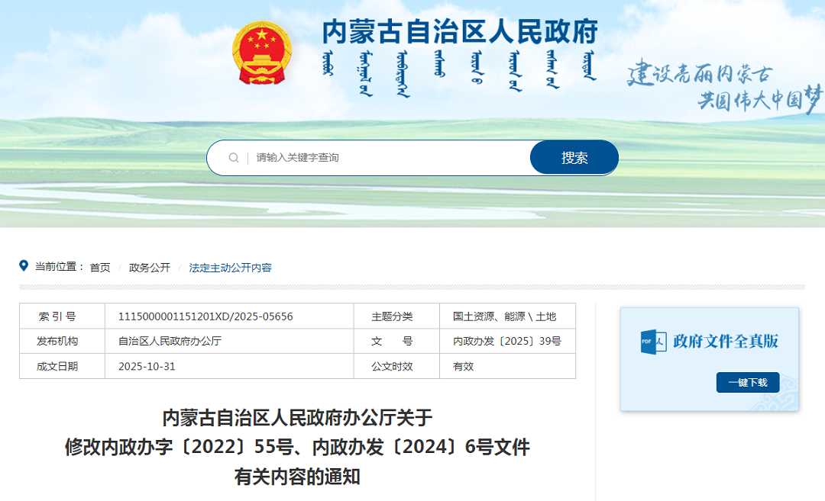Click the PDF file icon
This screenshot has height=501, width=825.
point(653,341)
